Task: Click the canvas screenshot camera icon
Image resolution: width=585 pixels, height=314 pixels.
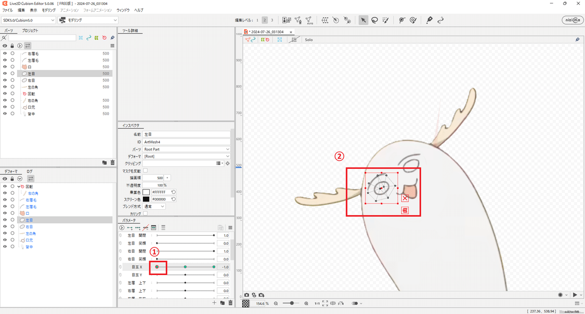Action: [x=247, y=295]
